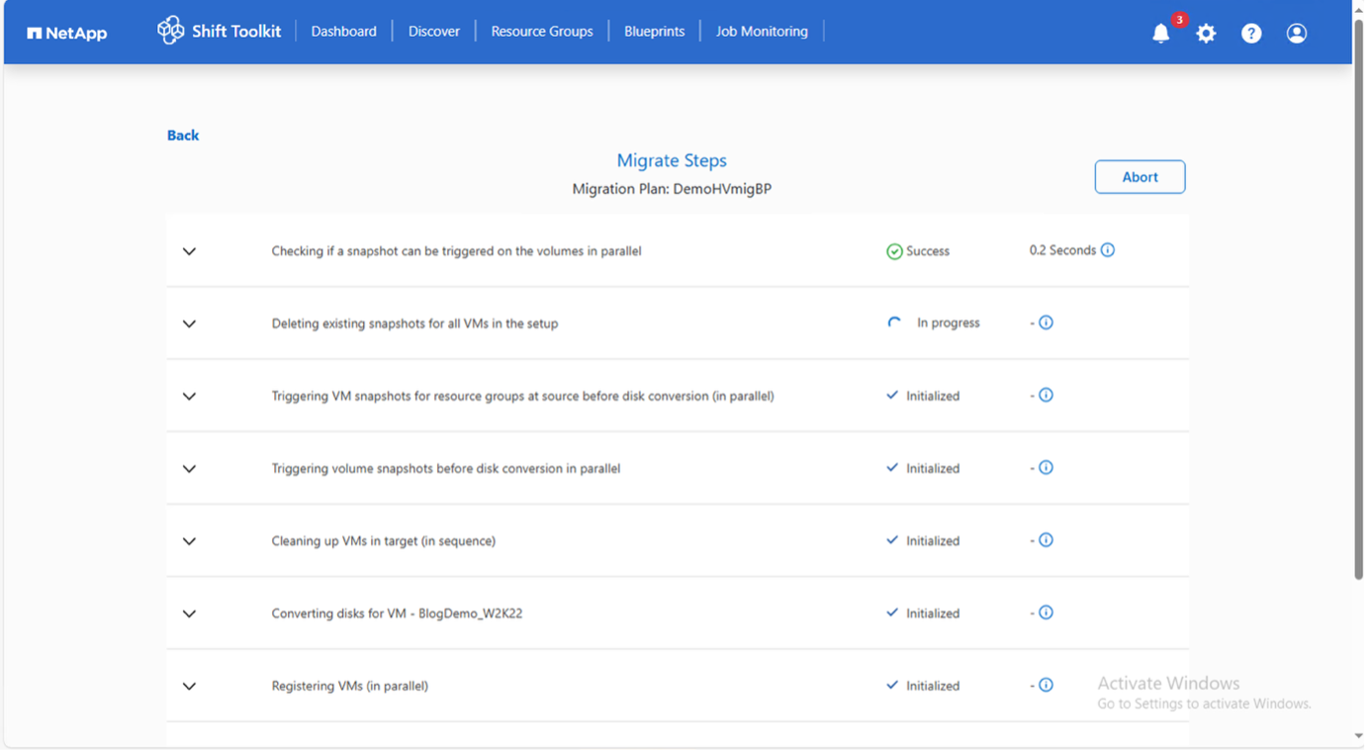Viewport: 1369px width, 752px height.
Task: Click info icon for Converting disks step
Action: point(1046,612)
